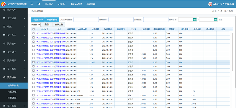Image resolution: width=236 pixels, height=108 pixels.
Task: Open the start date calendar picker icon
Action: (x=195, y=20)
